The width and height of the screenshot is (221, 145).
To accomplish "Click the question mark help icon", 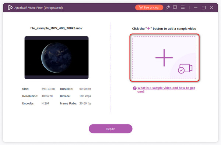I will click(134, 88).
